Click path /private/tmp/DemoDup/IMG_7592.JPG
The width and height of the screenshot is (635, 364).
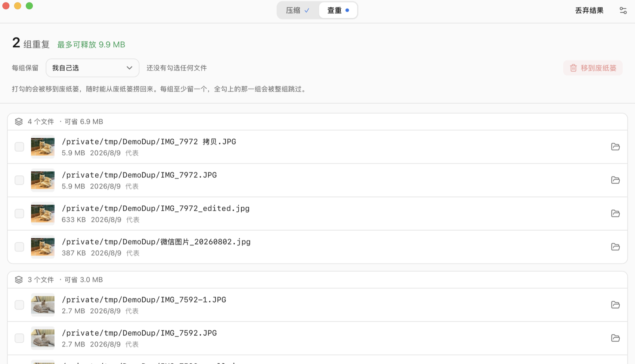(139, 333)
